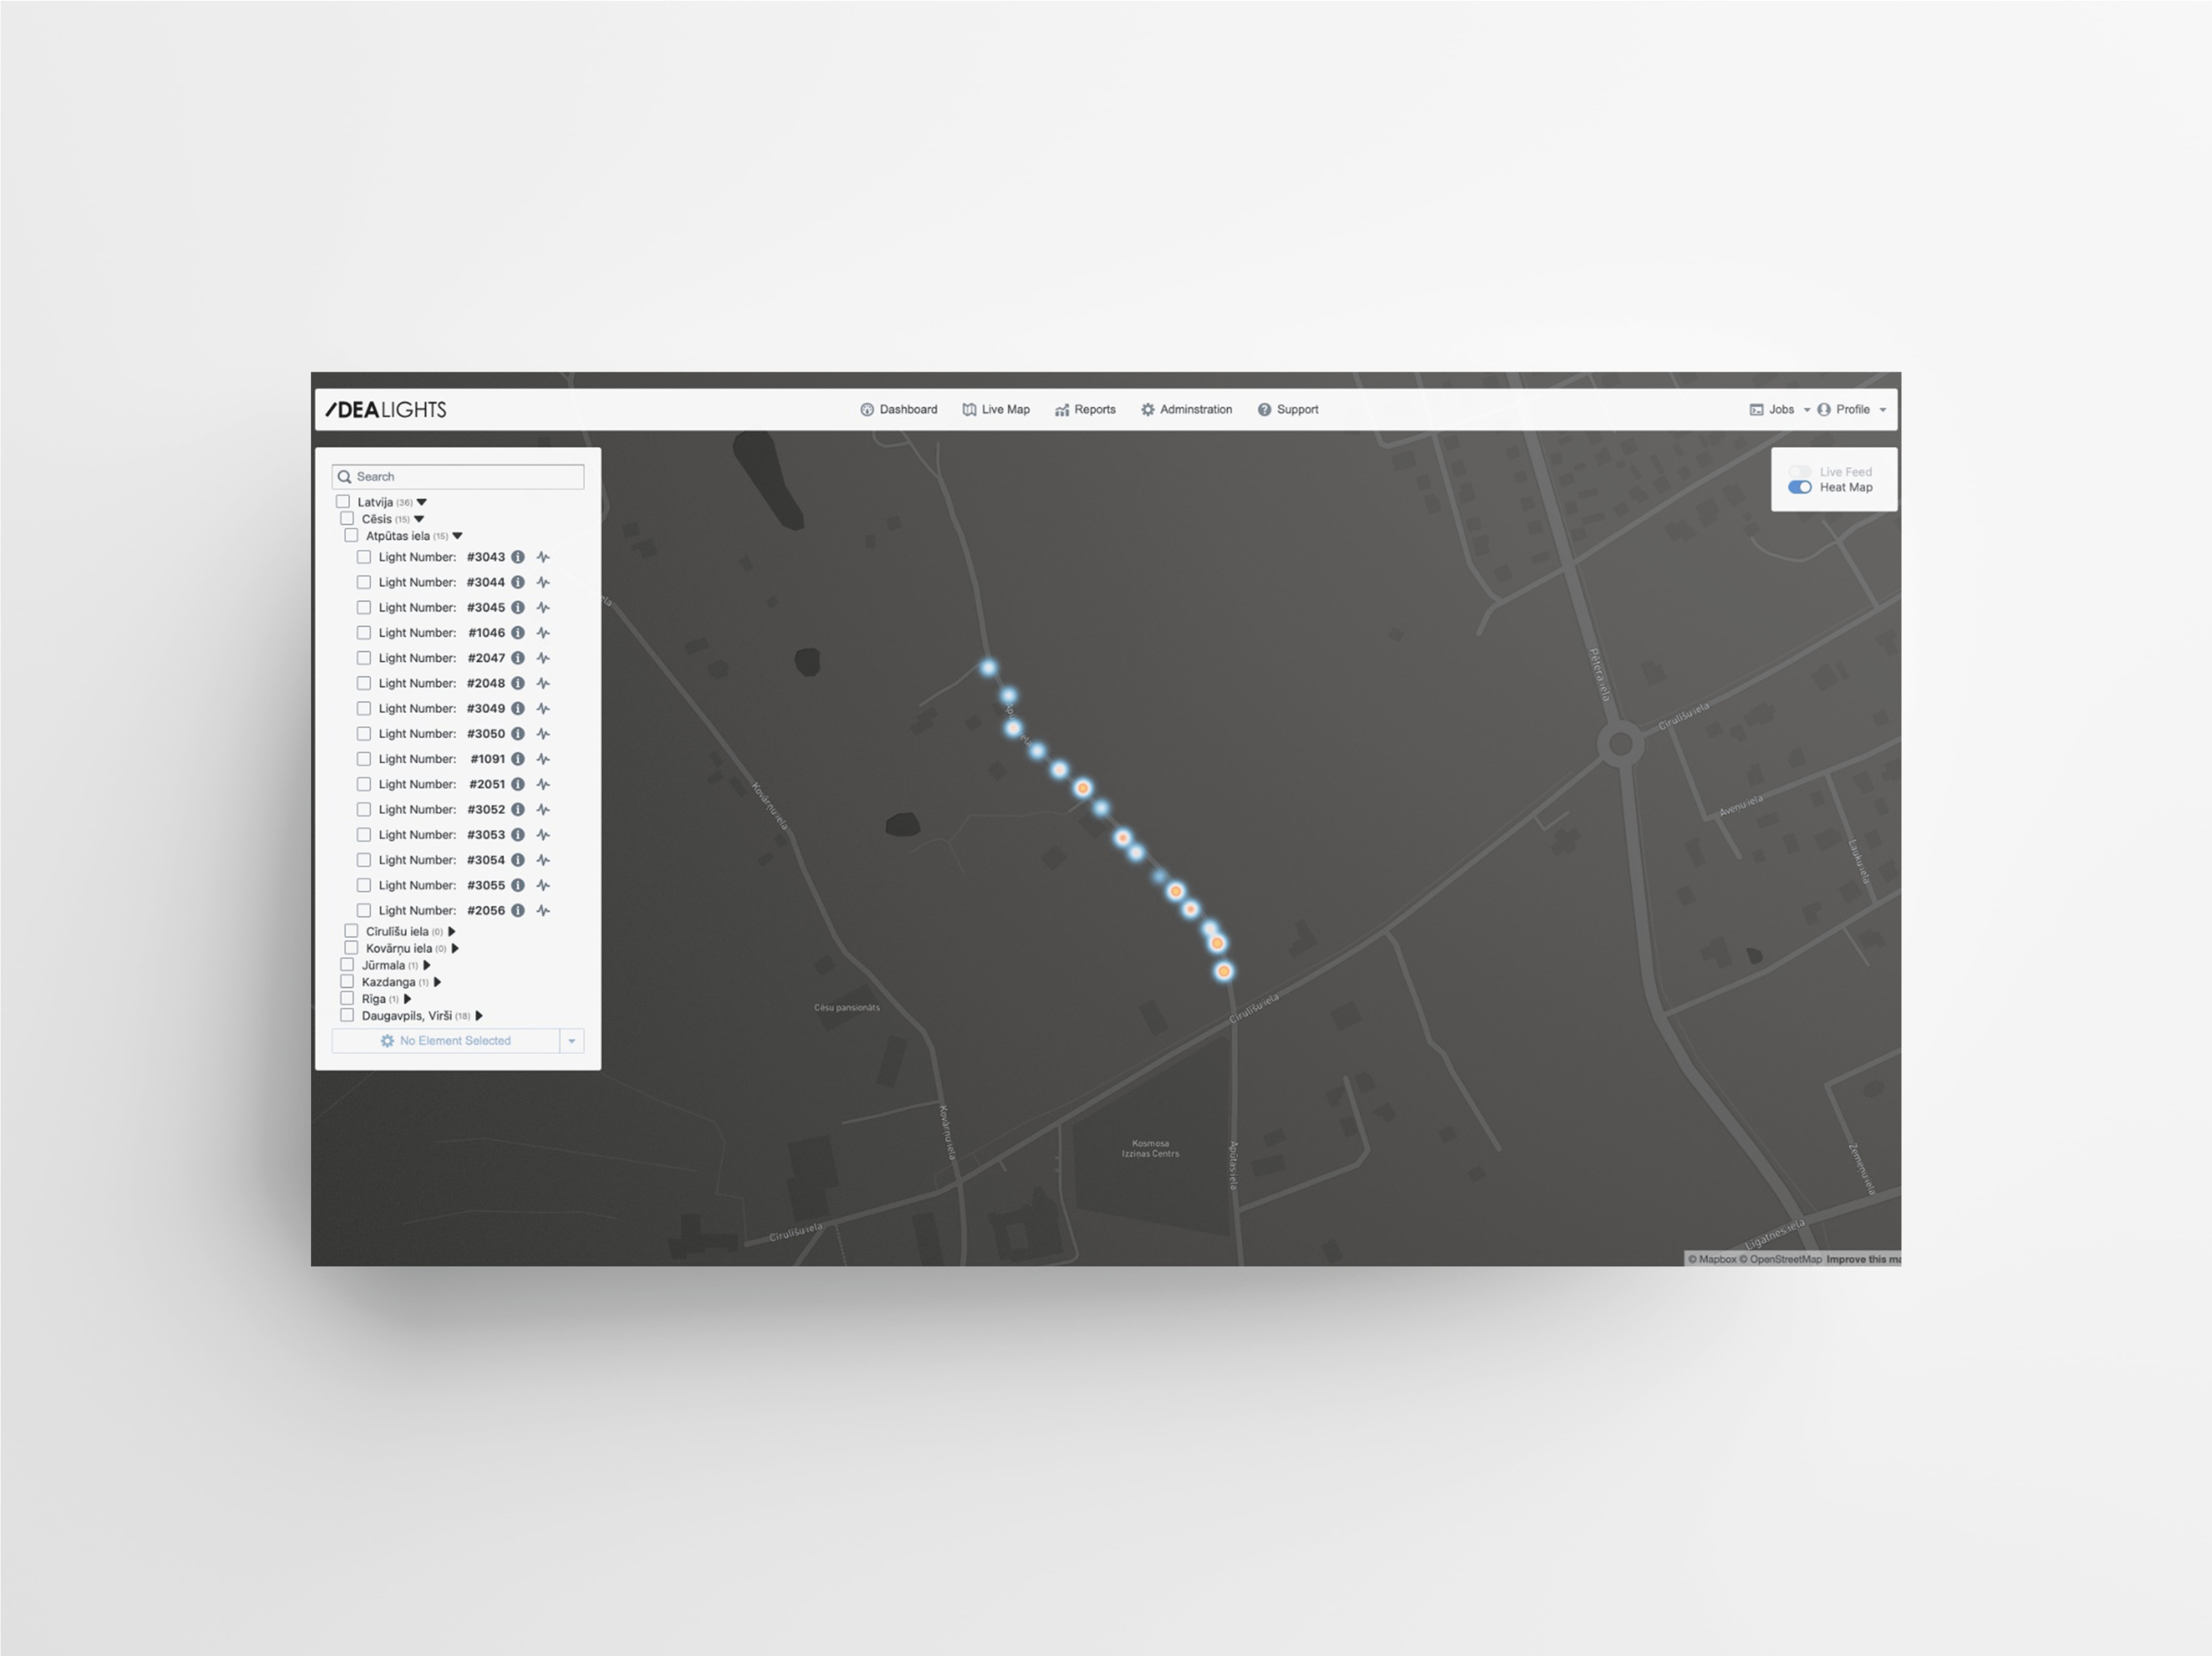Click the waveform icon for Light #1091
Screen dimensions: 2212x1656
click(x=543, y=759)
